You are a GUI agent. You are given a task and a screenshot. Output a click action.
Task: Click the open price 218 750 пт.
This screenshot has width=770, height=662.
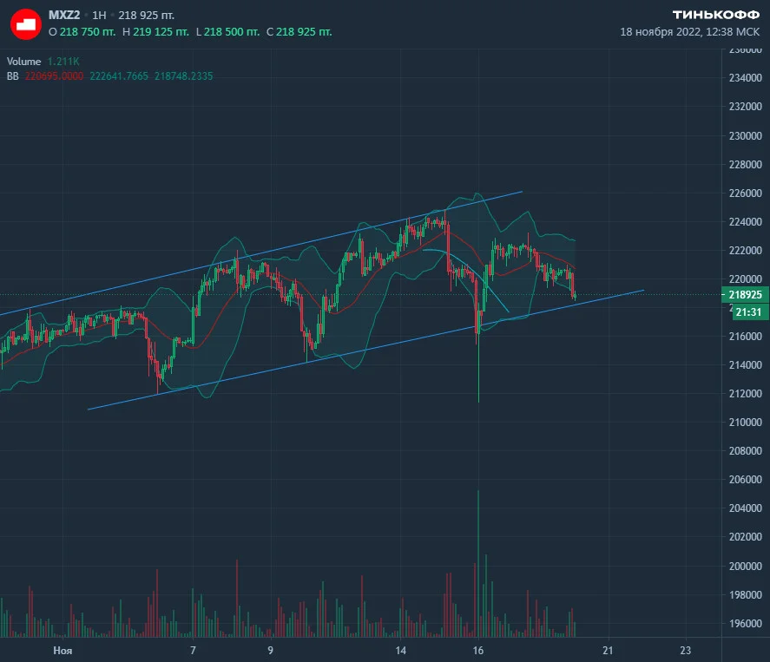pyautogui.click(x=88, y=32)
